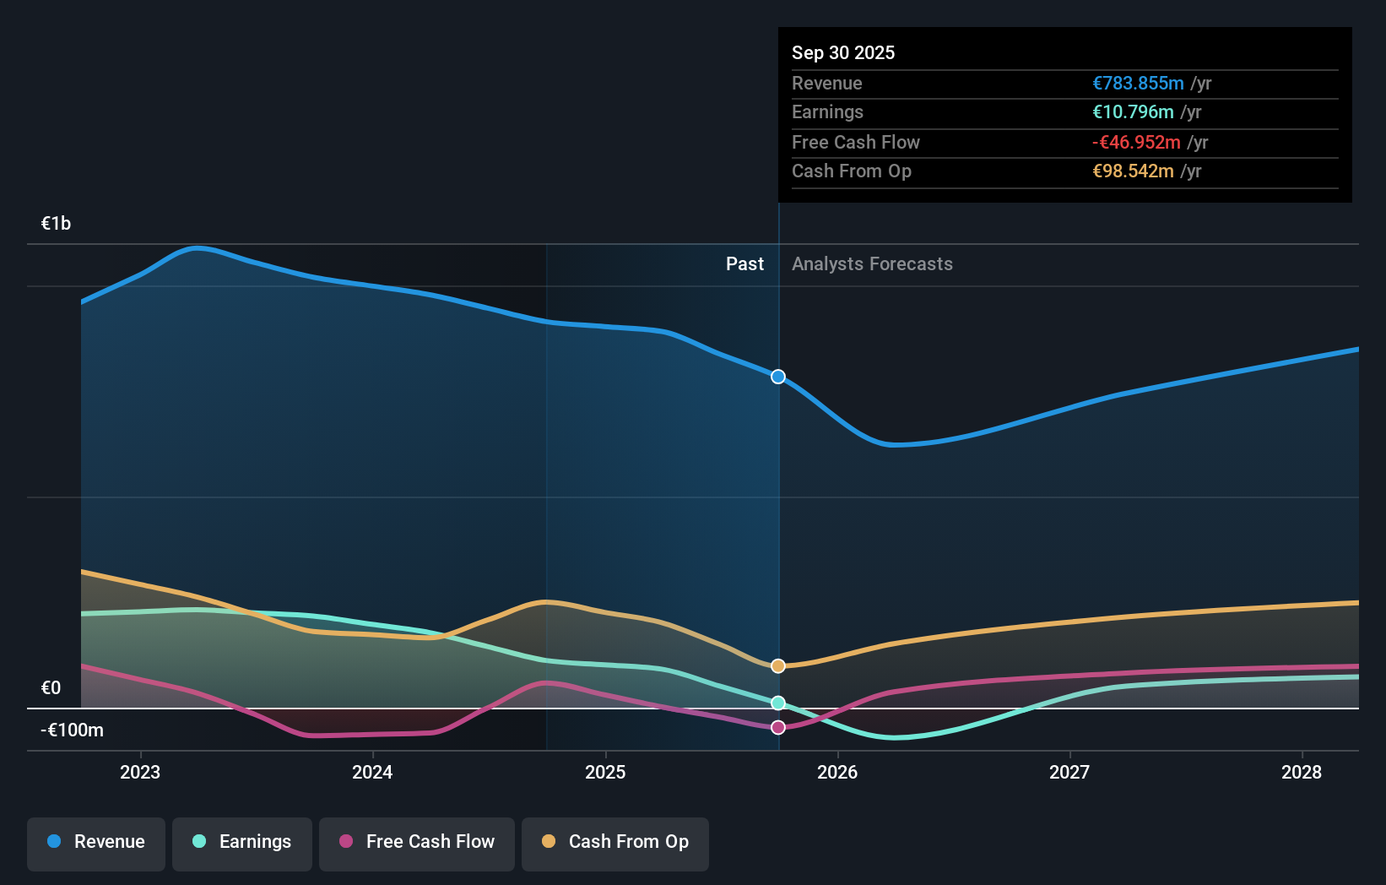The image size is (1386, 885).
Task: Expand the Analysts Forecasts section
Action: coord(872,263)
